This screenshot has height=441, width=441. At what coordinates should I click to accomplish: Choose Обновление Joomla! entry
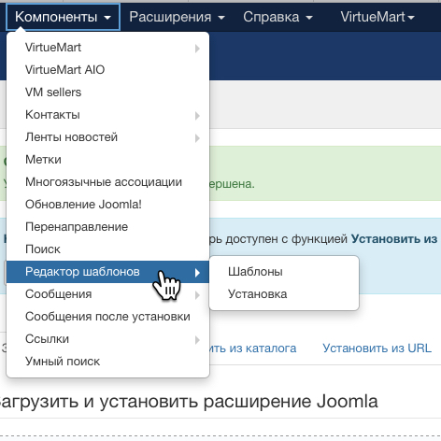107,205
